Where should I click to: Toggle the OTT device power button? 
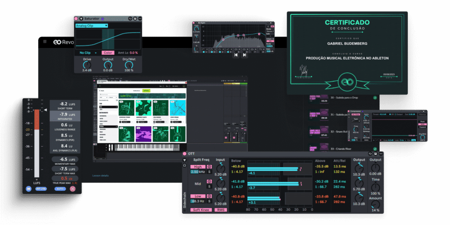point(185,154)
